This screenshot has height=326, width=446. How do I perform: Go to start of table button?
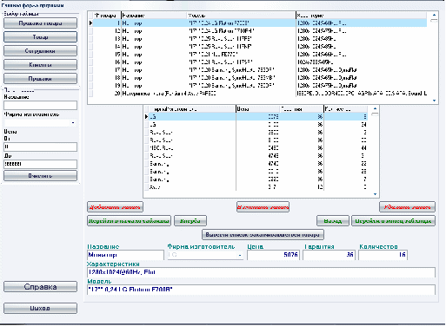[x=129, y=221]
